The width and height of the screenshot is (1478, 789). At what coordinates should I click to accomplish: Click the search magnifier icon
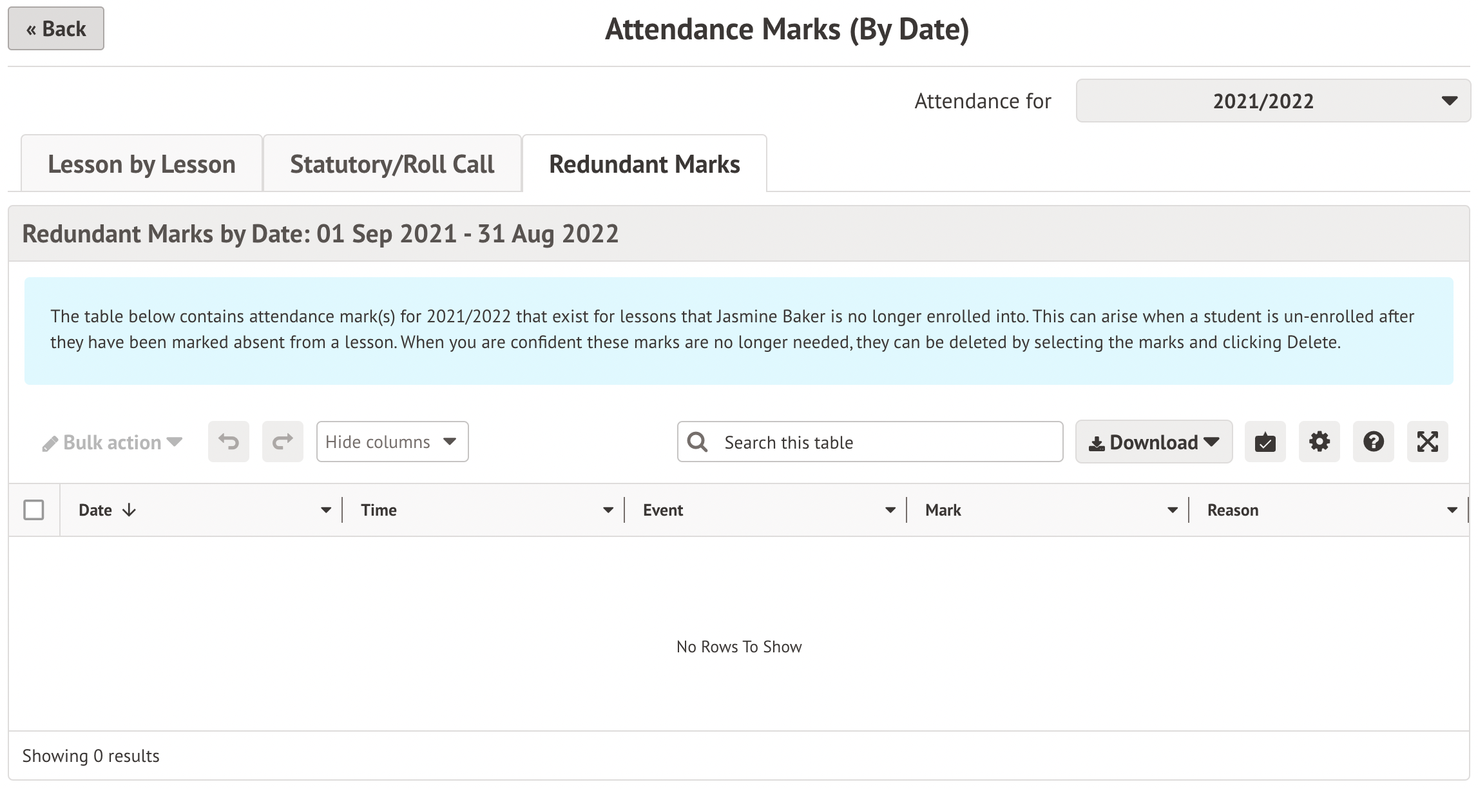point(697,442)
